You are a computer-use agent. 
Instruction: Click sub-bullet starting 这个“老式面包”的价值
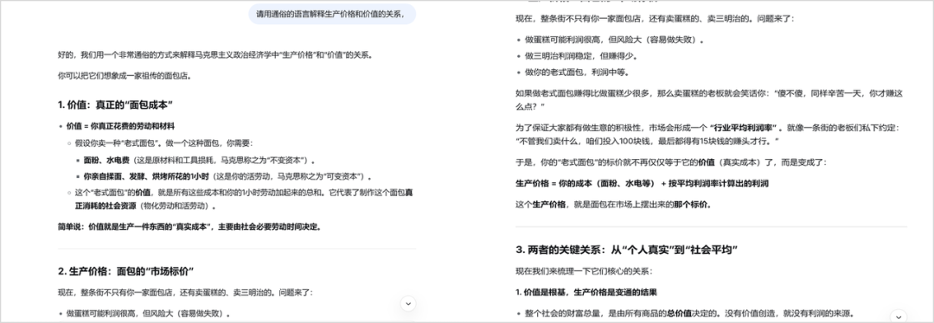click(245, 199)
